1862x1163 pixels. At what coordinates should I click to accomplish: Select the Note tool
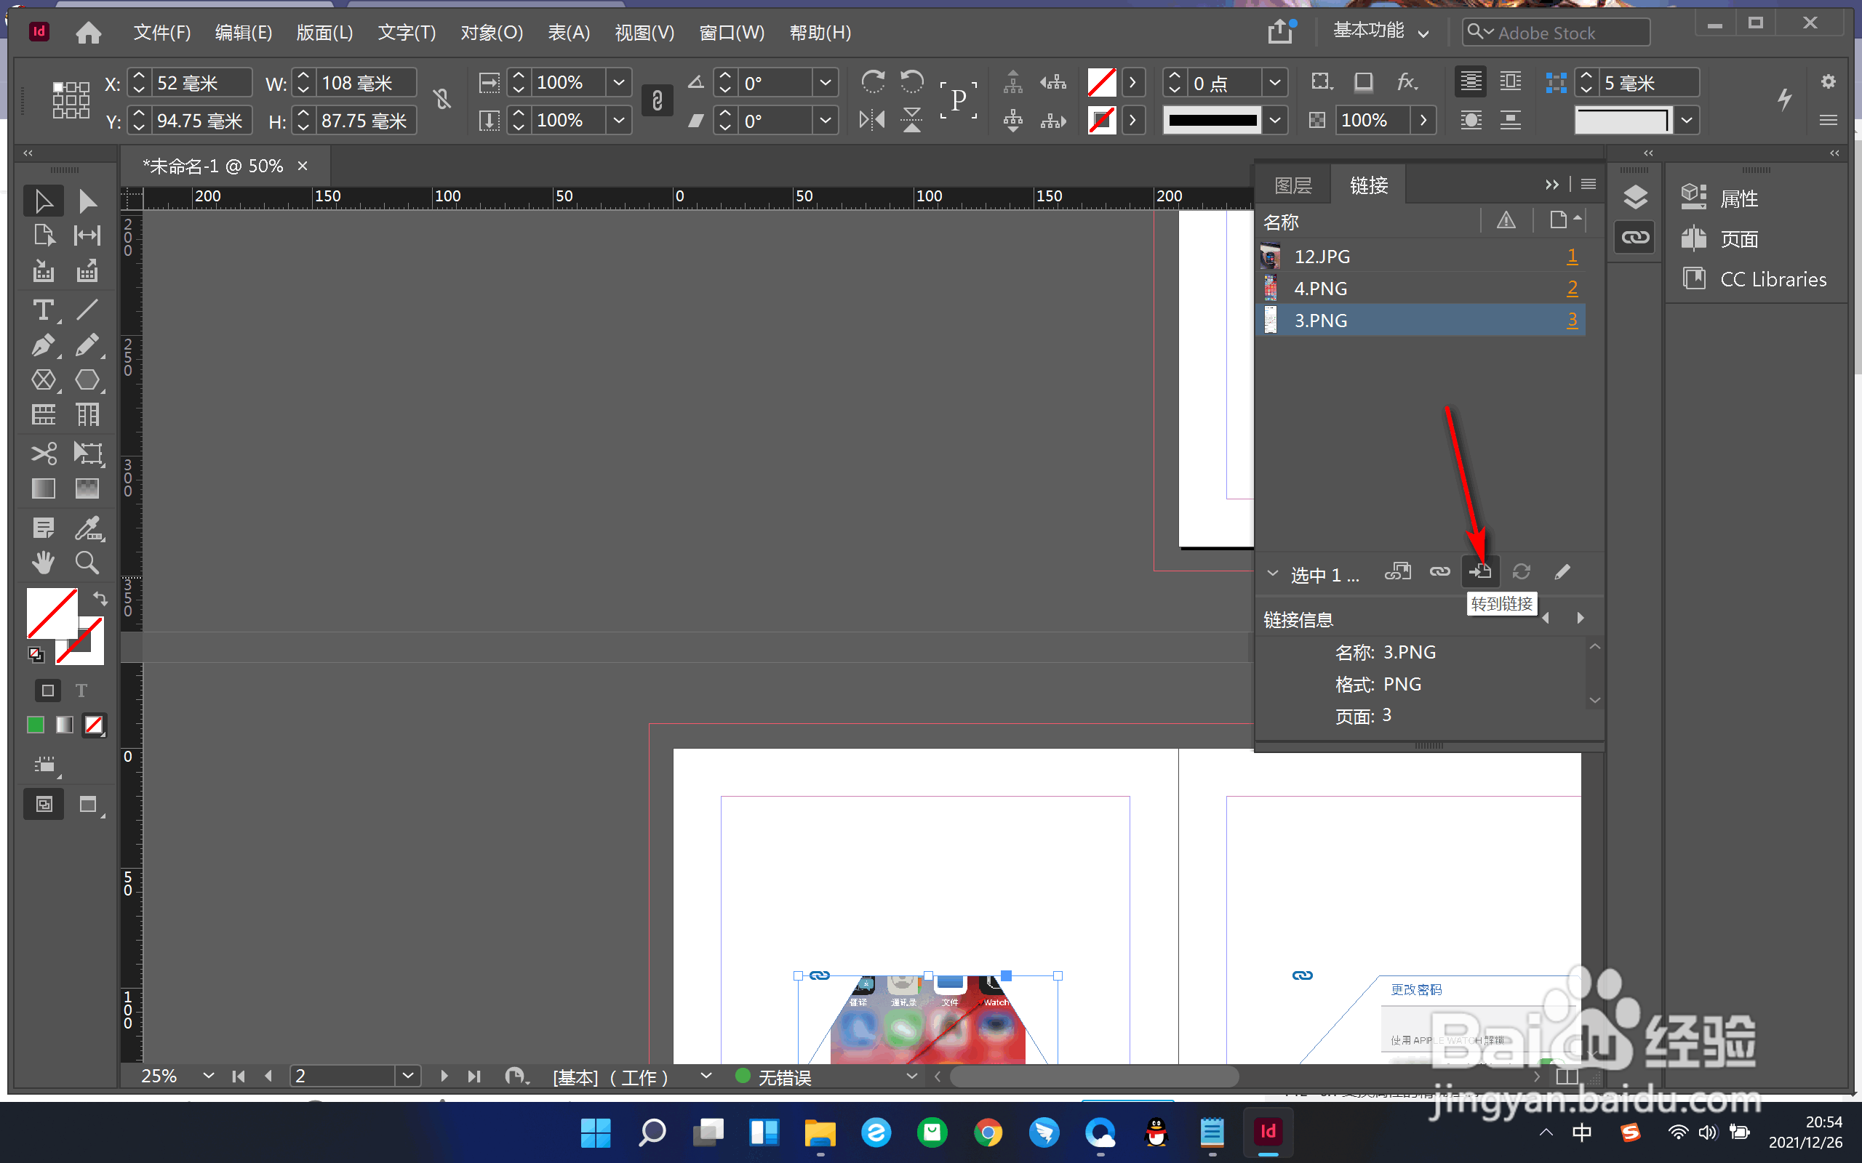pyautogui.click(x=43, y=528)
